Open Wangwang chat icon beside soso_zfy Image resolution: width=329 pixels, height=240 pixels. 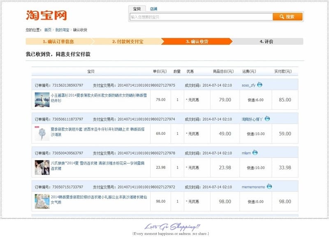point(259,85)
